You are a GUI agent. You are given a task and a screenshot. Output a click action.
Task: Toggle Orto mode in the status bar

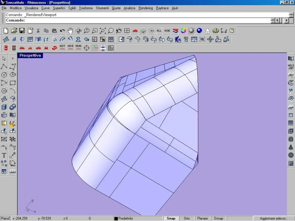(187, 218)
